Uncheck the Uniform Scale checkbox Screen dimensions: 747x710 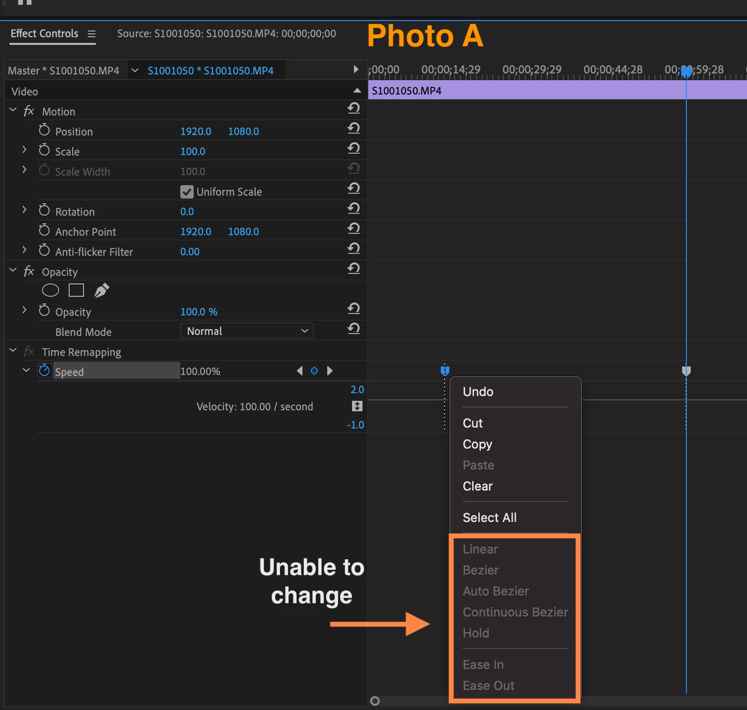187,192
